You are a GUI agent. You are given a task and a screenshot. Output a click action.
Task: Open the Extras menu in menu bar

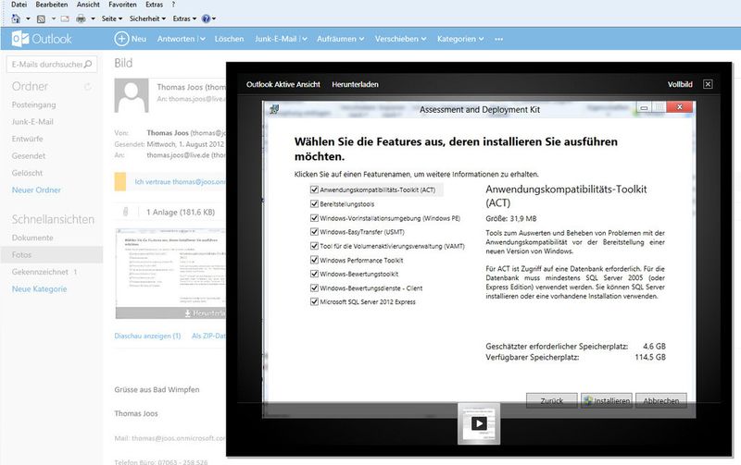(x=154, y=5)
